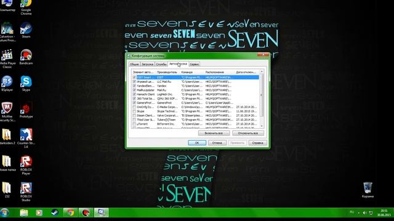Switch to Chrome in the taskbar
This screenshot has width=394, height=221.
[x=70, y=213]
